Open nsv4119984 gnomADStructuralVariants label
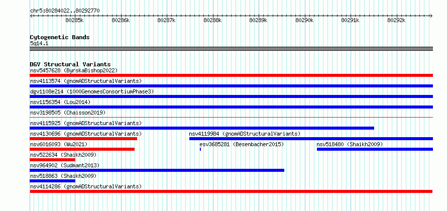 245,134
